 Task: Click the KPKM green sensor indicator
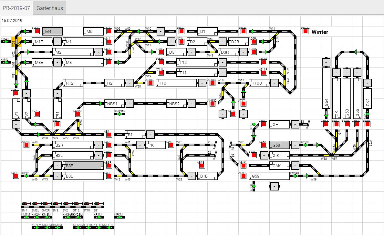[x=119, y=217]
